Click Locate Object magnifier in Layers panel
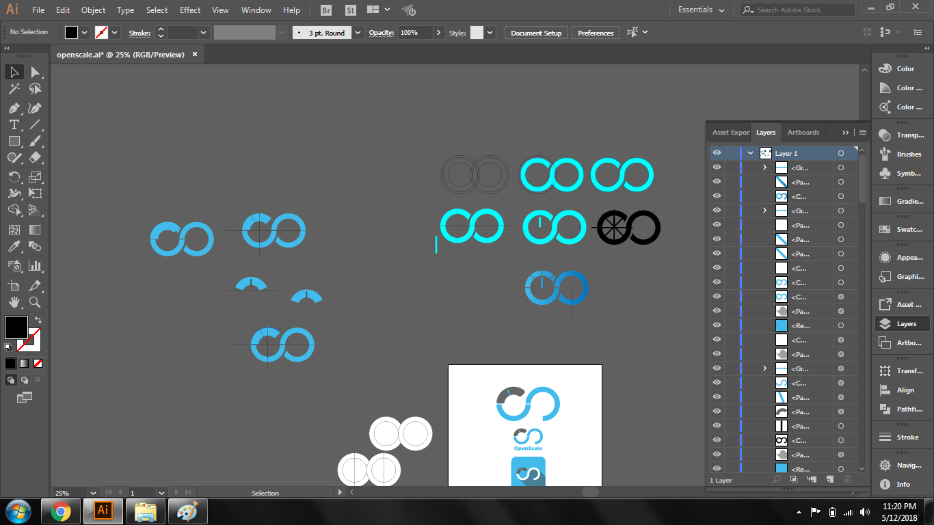This screenshot has height=525, width=934. pyautogui.click(x=777, y=480)
